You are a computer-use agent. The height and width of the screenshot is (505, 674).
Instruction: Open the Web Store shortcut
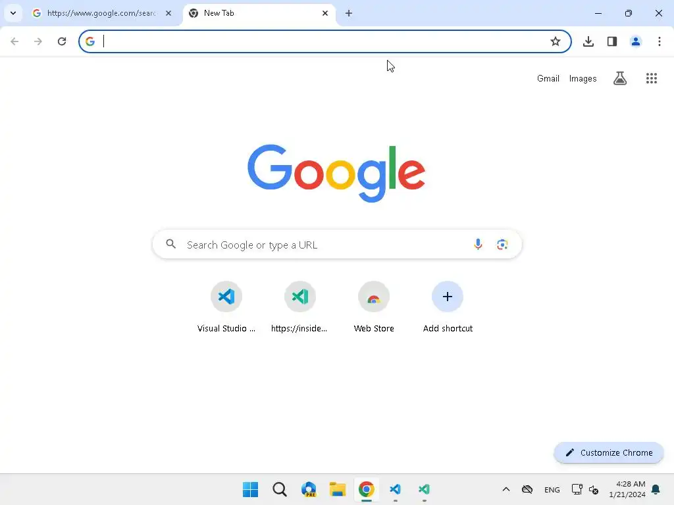pyautogui.click(x=374, y=307)
